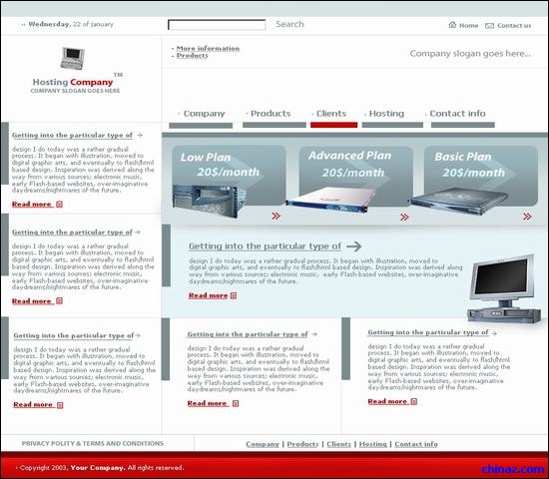
Task: Click large arrow beside main article heading
Action: pyautogui.click(x=354, y=246)
